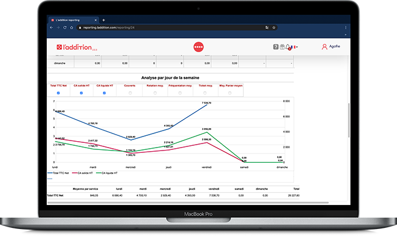This screenshot has width=397, height=236.
Task: Click the translate icon in address bar
Action: (x=267, y=28)
